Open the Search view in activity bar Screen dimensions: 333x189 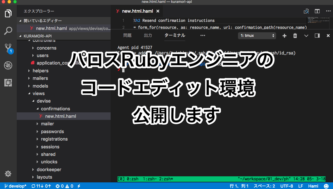click(8, 31)
